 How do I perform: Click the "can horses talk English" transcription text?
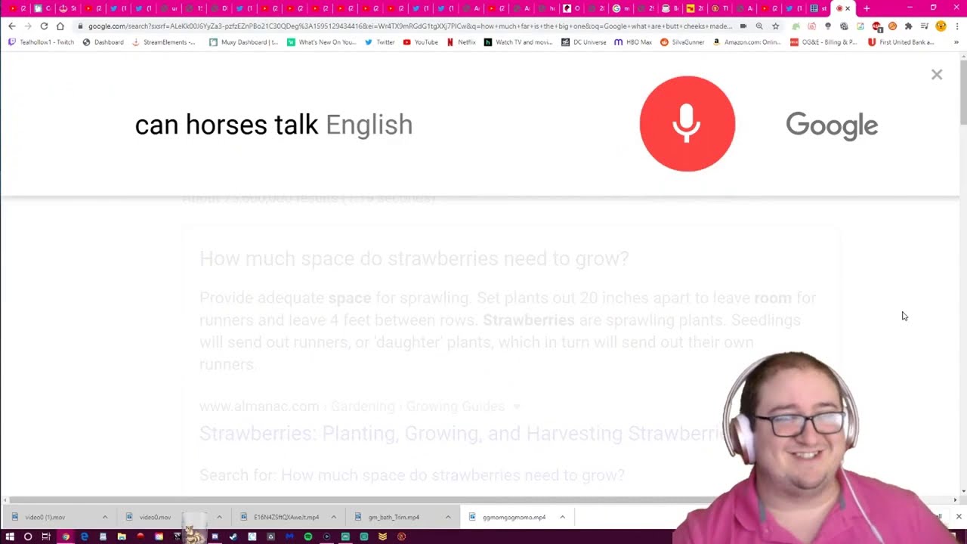273,125
